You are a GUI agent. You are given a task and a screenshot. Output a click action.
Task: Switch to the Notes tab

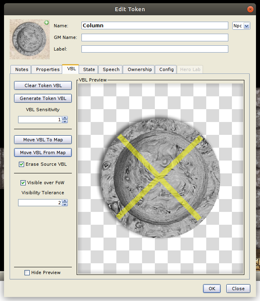pos(22,69)
